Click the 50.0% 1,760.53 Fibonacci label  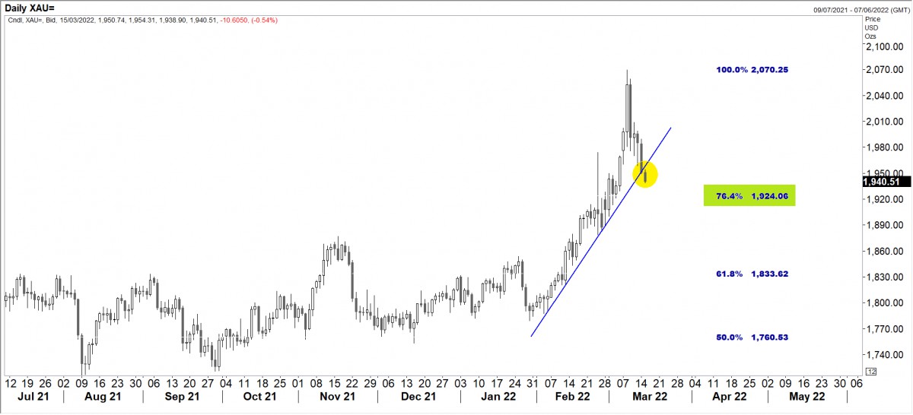pos(752,337)
